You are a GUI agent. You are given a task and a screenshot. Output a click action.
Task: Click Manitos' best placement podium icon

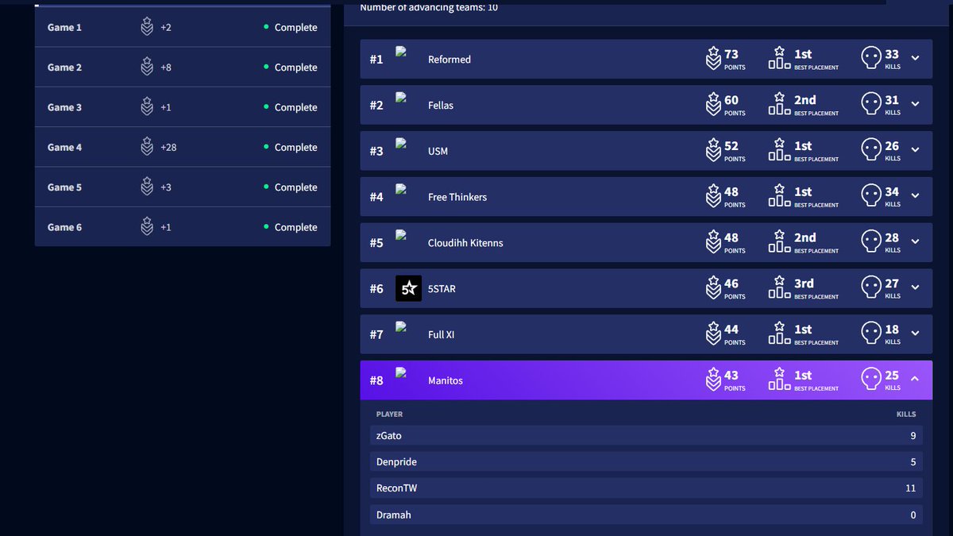click(x=779, y=380)
